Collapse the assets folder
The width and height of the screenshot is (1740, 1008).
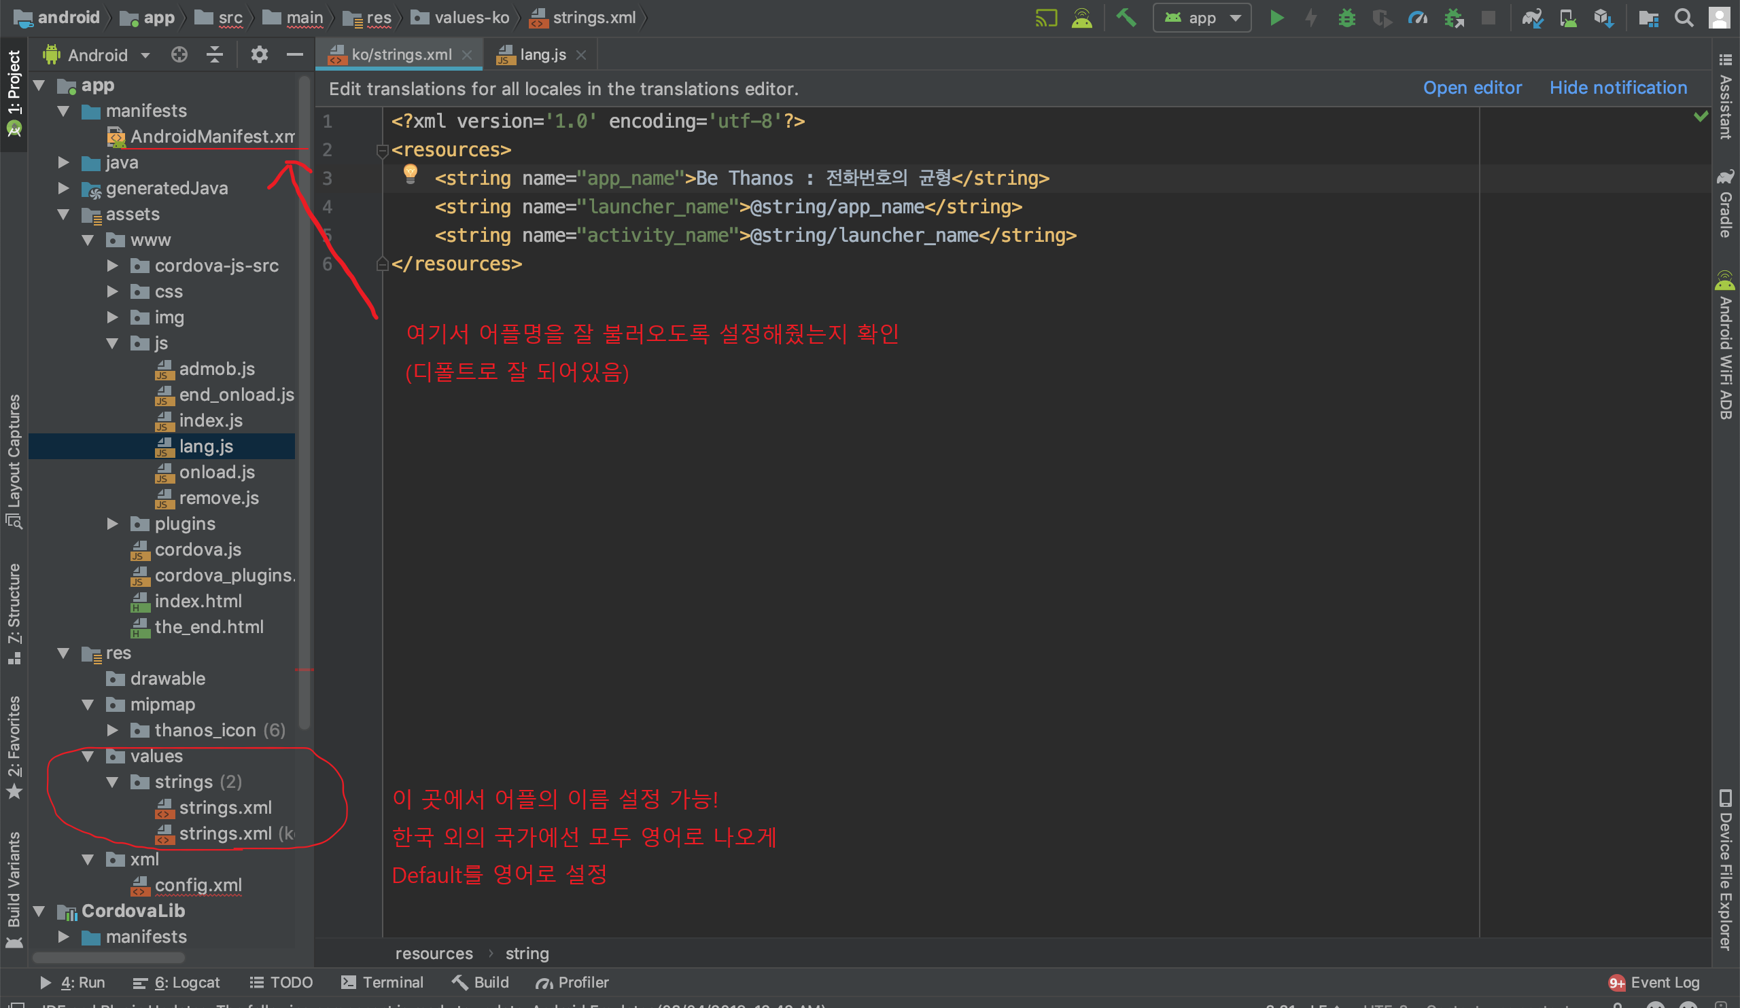pyautogui.click(x=63, y=215)
